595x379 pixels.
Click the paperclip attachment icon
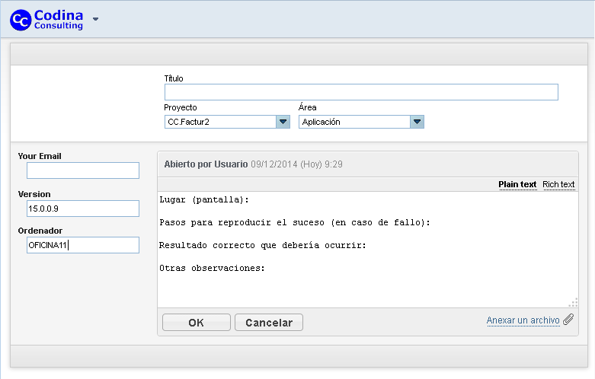(568, 320)
